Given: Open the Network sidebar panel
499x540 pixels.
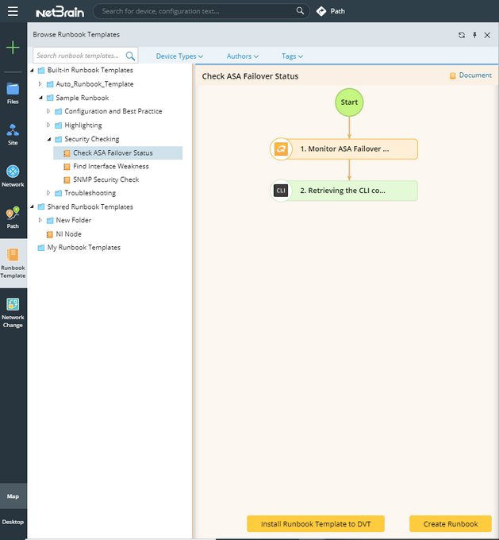Looking at the screenshot, I should [x=13, y=176].
